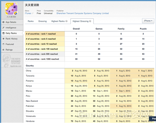Click Games value 49 in rank 500 row
This screenshot has width=156, height=123.
99,54
